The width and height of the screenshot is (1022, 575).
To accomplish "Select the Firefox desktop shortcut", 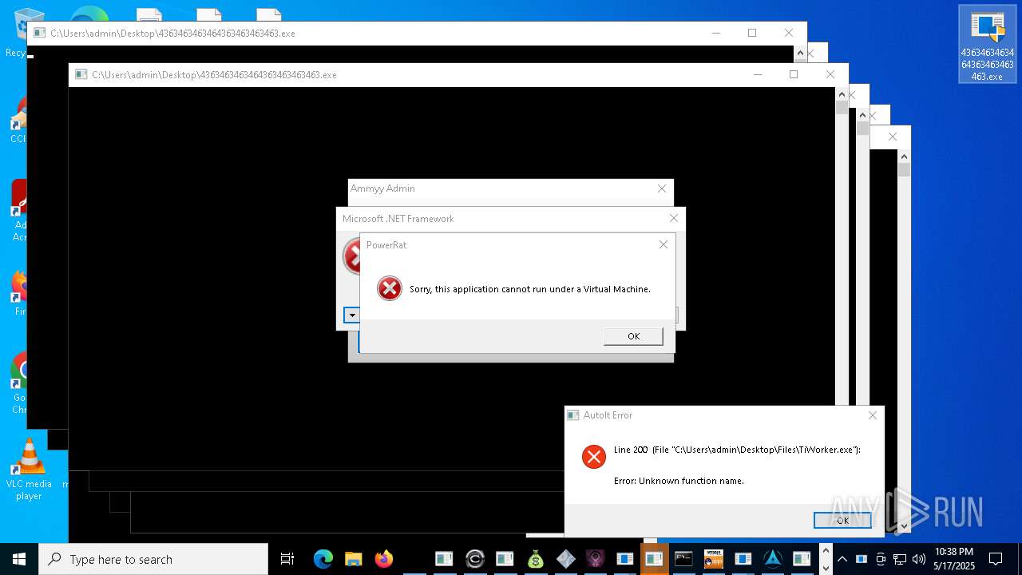I will [18, 294].
